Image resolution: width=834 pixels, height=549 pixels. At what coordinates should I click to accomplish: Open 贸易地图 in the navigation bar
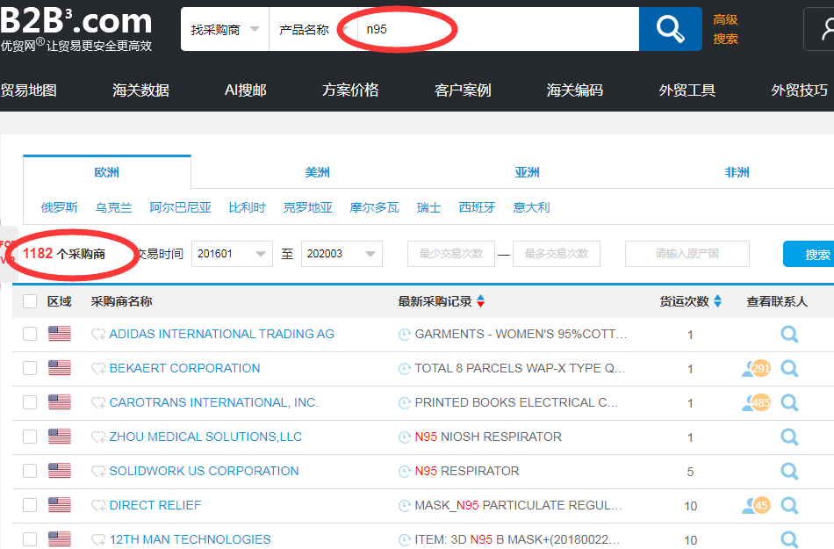(x=29, y=90)
